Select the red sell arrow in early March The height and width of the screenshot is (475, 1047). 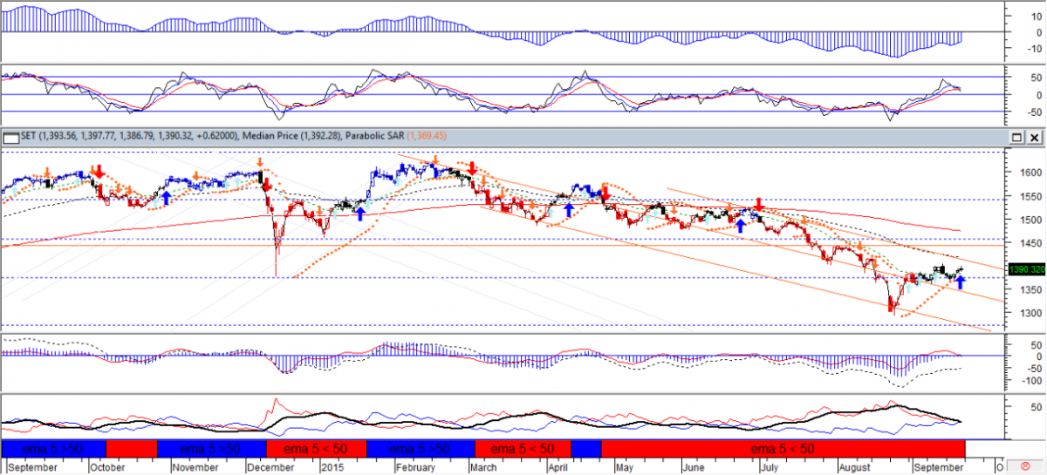coord(472,167)
